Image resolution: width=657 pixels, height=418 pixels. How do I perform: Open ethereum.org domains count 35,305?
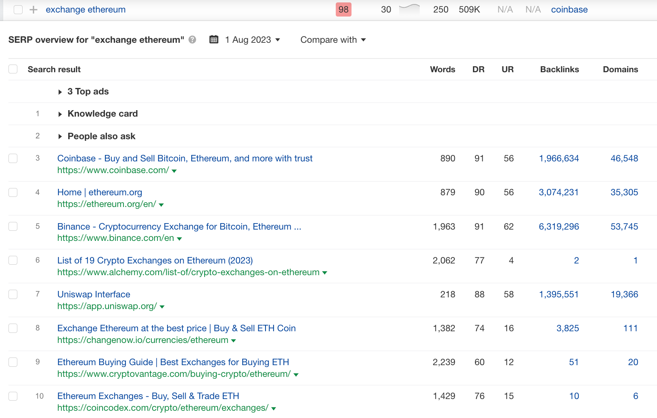[x=624, y=192]
